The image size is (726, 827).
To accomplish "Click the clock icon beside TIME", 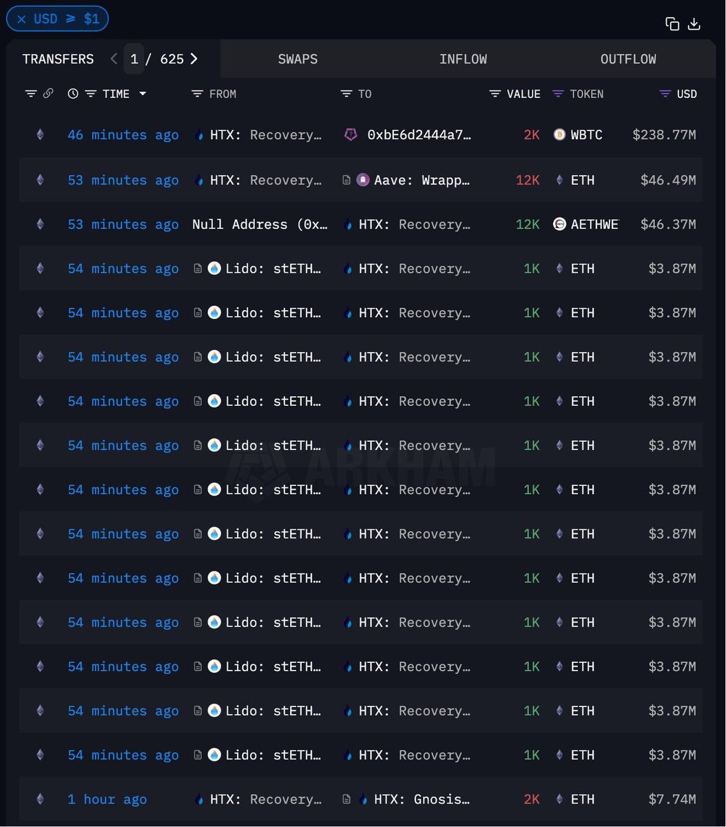I will point(73,94).
